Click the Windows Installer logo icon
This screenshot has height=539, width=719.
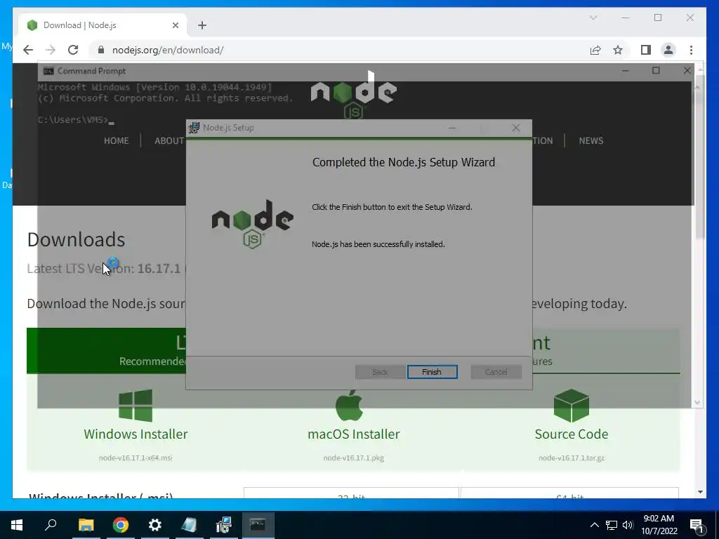136,406
